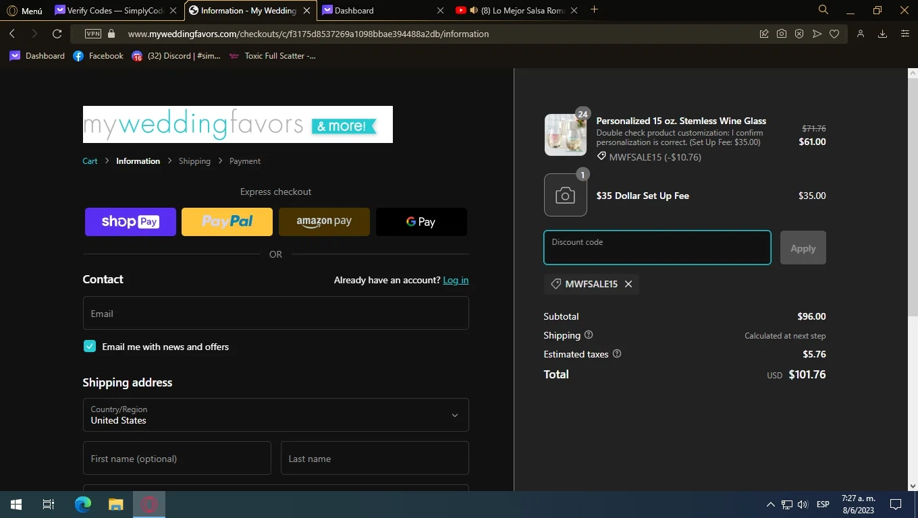Click the First name (optional) field
Viewport: 918px width, 518px height.
[177, 458]
